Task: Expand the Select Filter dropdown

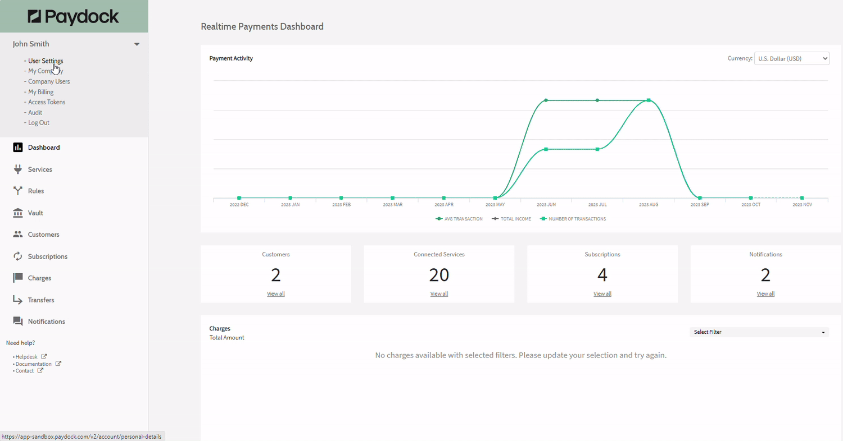Action: (x=759, y=332)
